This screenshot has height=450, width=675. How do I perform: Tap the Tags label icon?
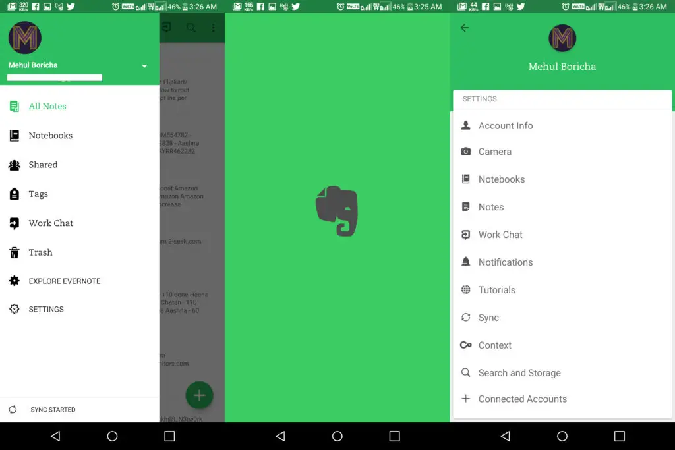pos(15,194)
